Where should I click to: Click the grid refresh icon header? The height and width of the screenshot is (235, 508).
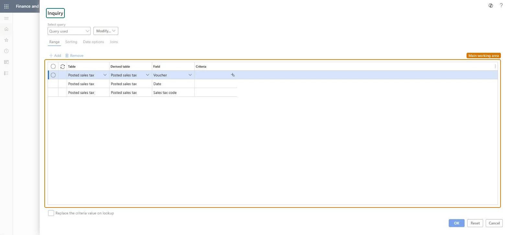point(63,66)
